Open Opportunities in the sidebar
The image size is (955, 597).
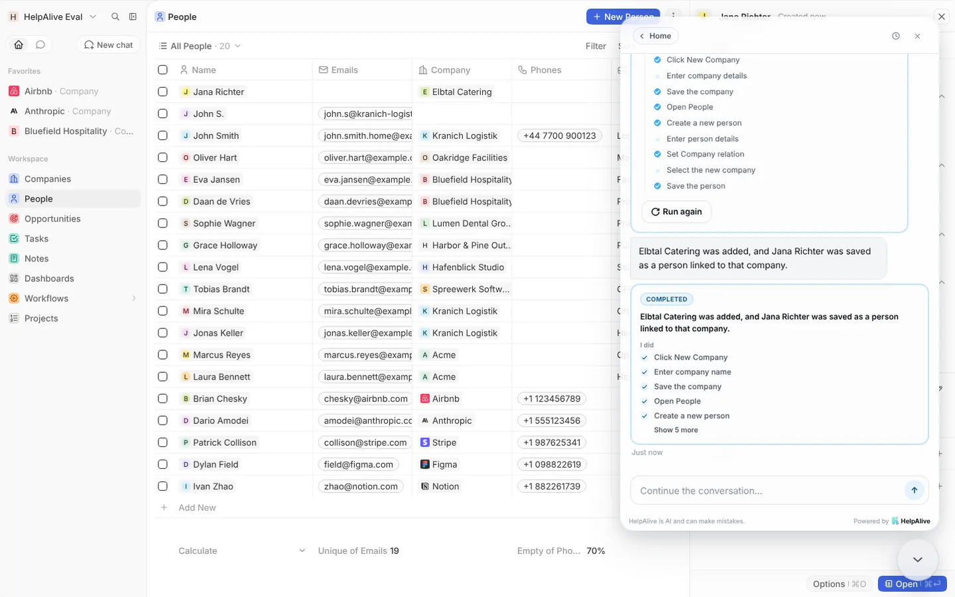tap(74, 218)
